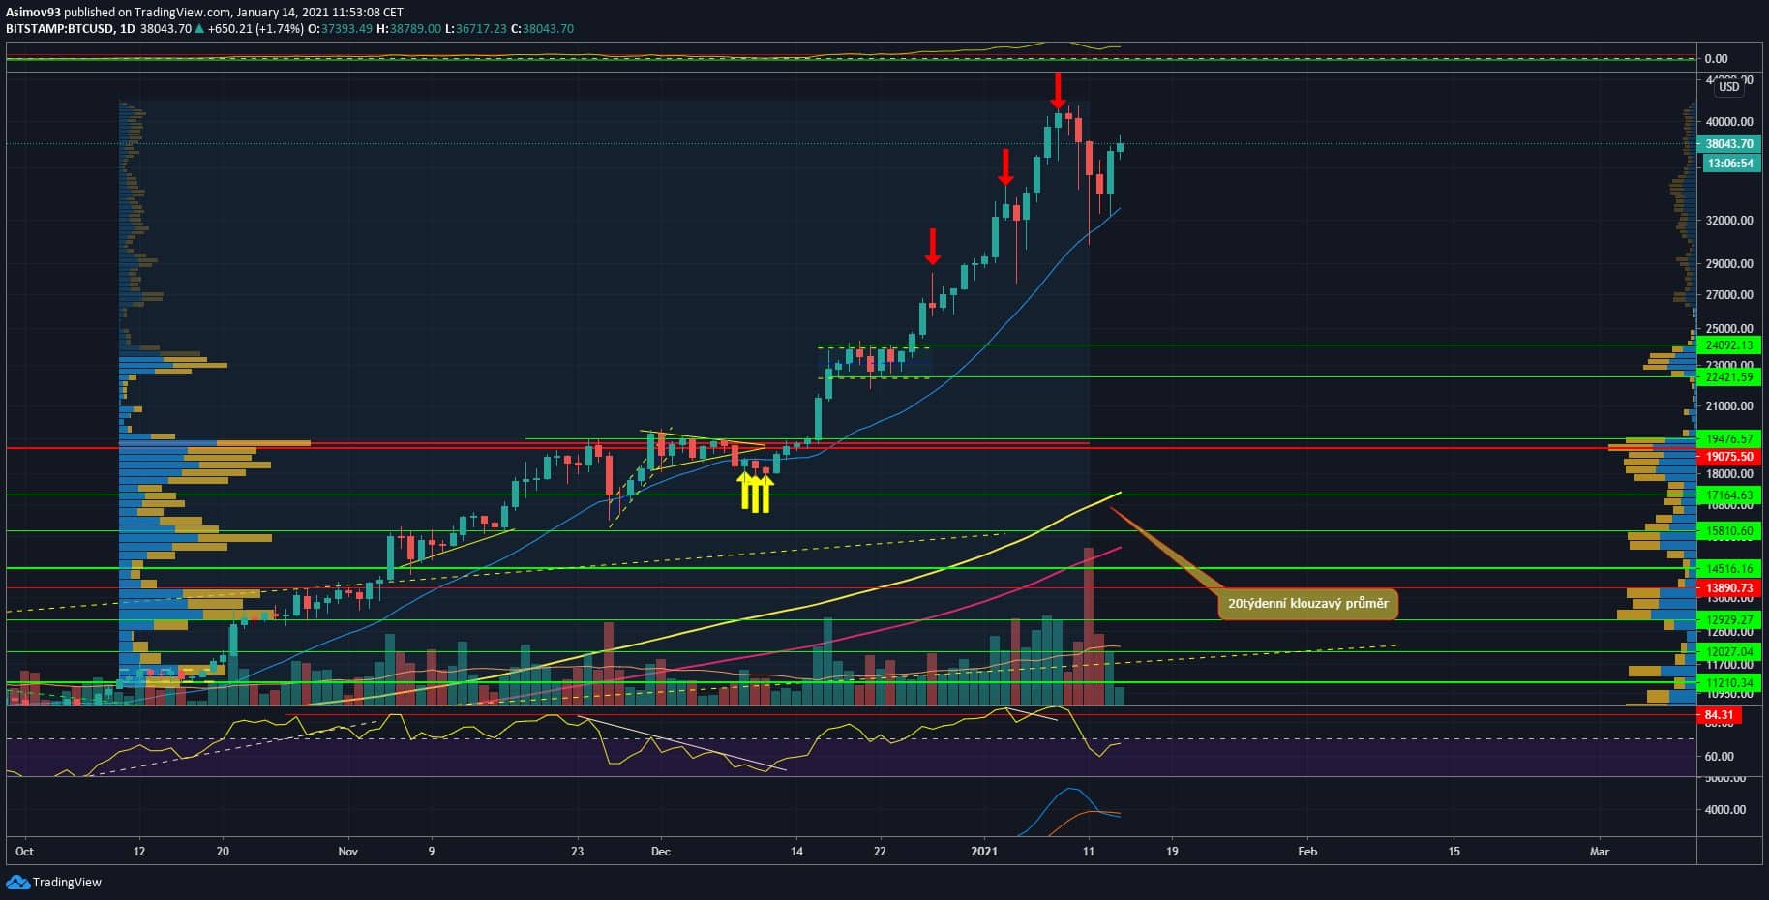Image resolution: width=1769 pixels, height=900 pixels.
Task: Select the 13890.73 red level label
Action: pos(1729,588)
